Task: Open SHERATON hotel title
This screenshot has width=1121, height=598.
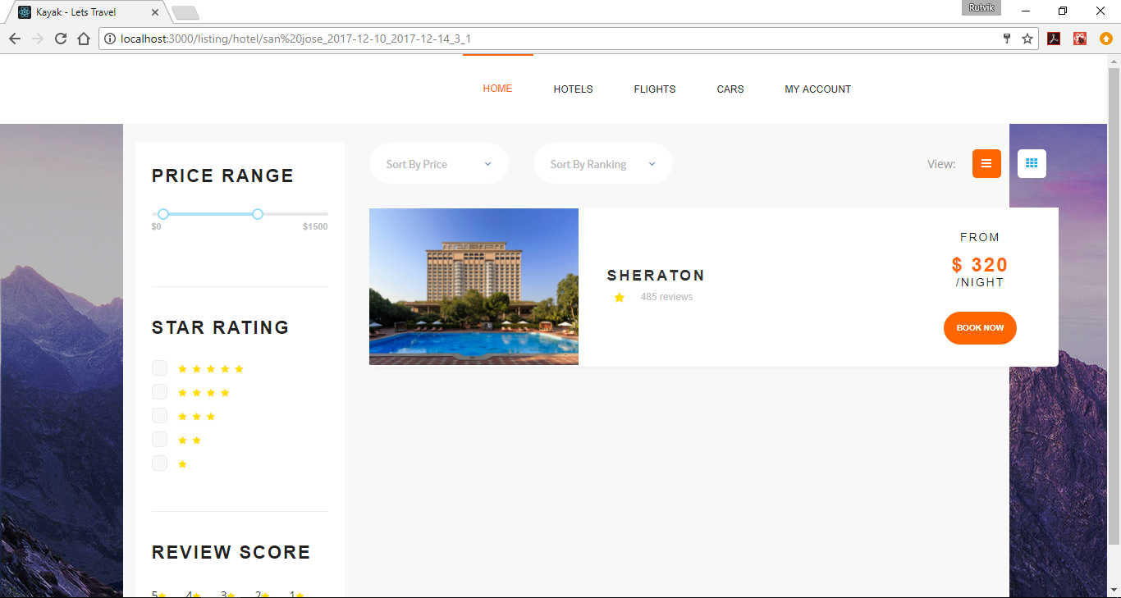Action: (656, 276)
